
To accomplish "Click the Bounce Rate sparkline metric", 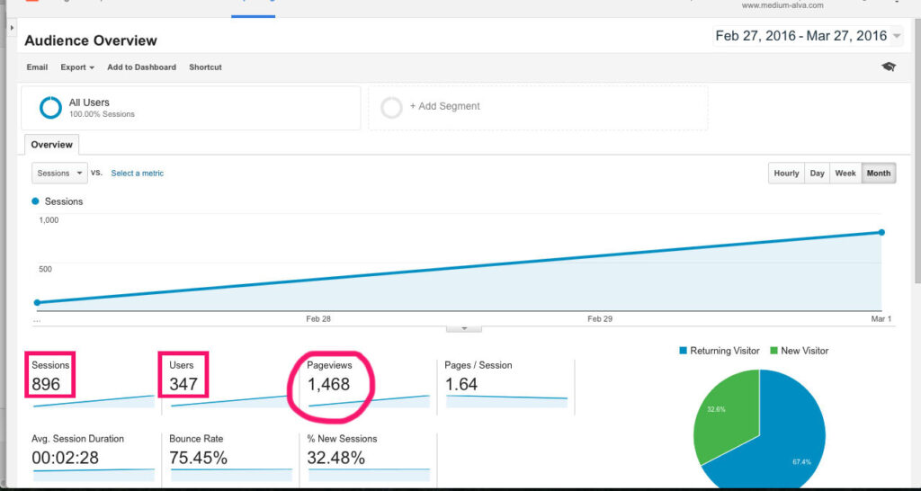I will pyautogui.click(x=230, y=471).
